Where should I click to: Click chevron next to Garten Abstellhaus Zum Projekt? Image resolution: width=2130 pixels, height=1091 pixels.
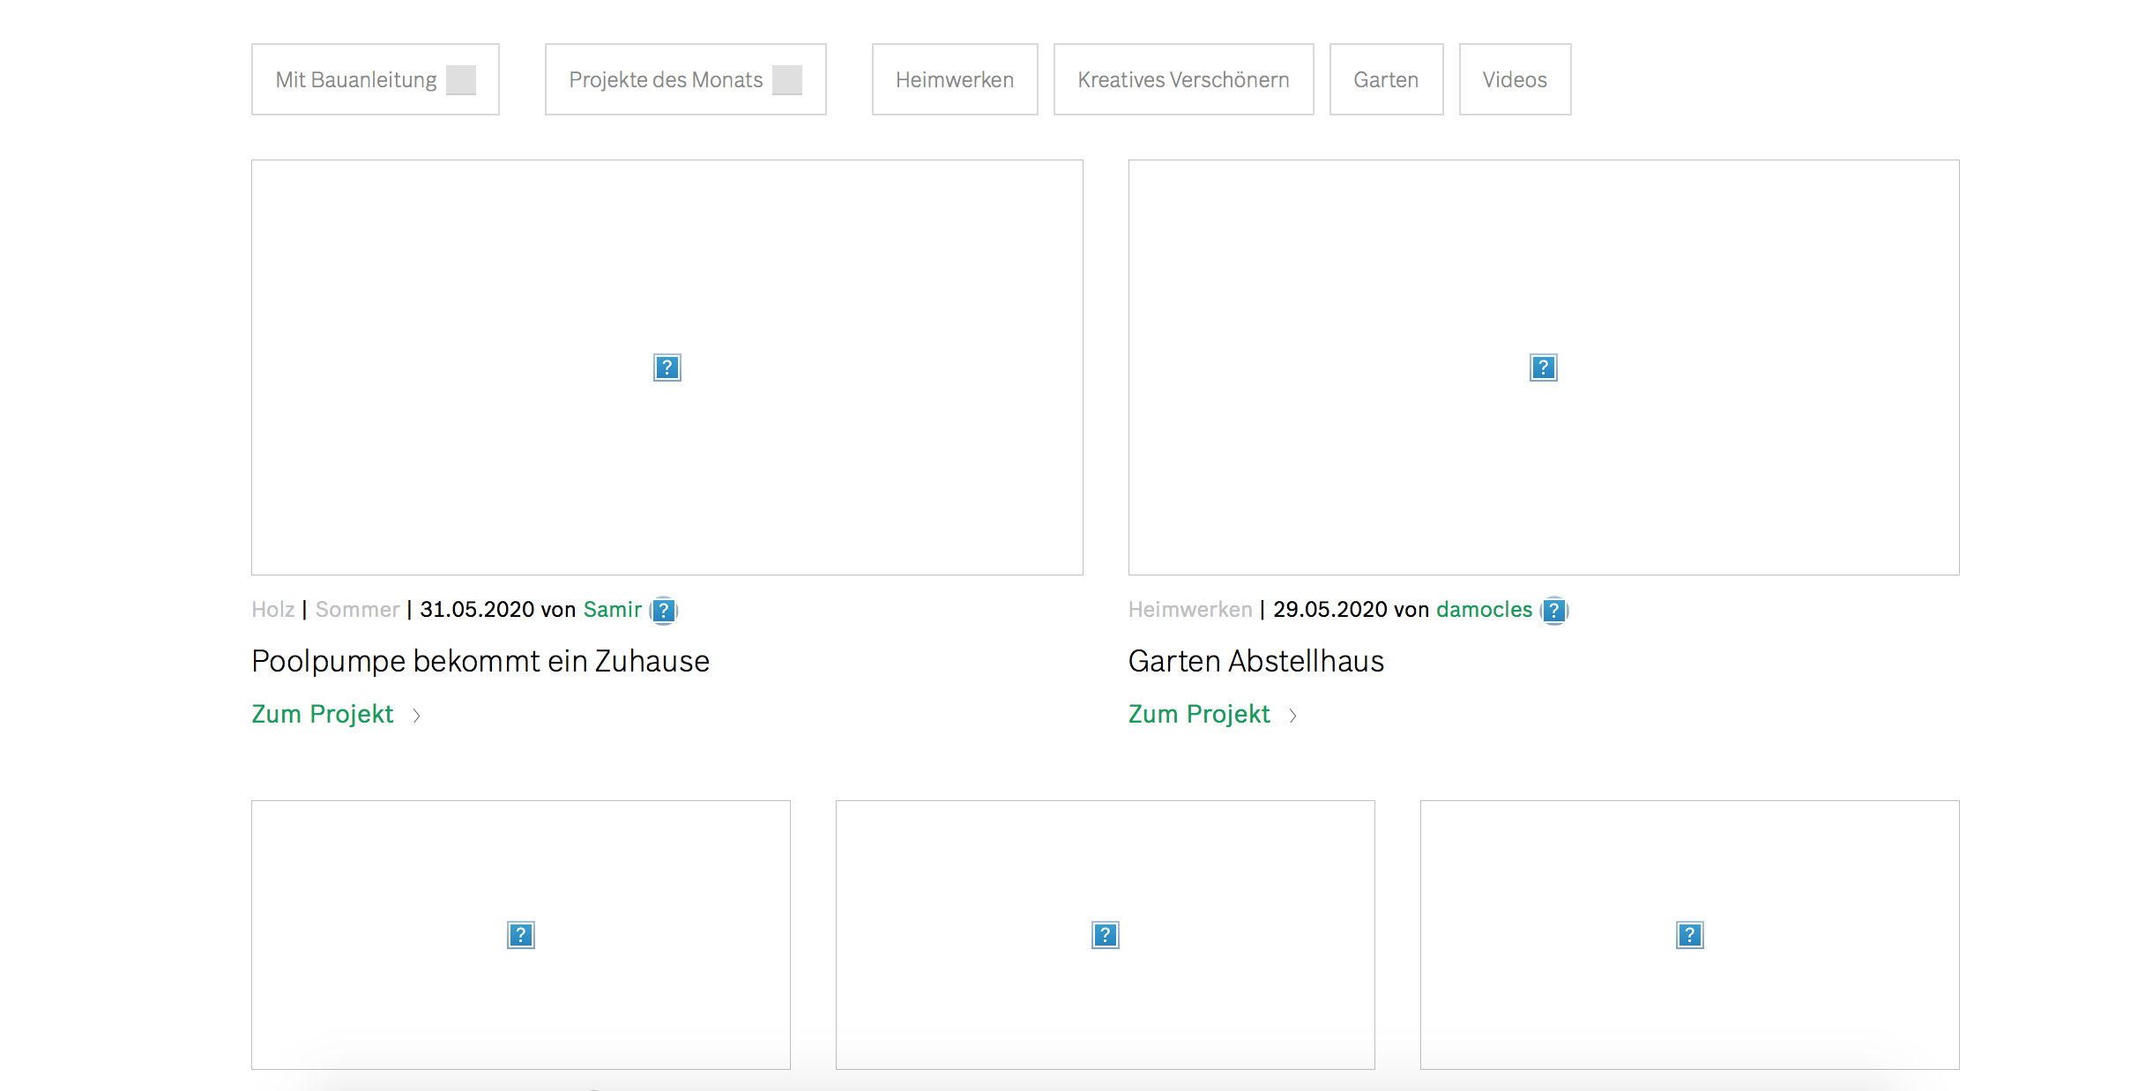(1292, 716)
